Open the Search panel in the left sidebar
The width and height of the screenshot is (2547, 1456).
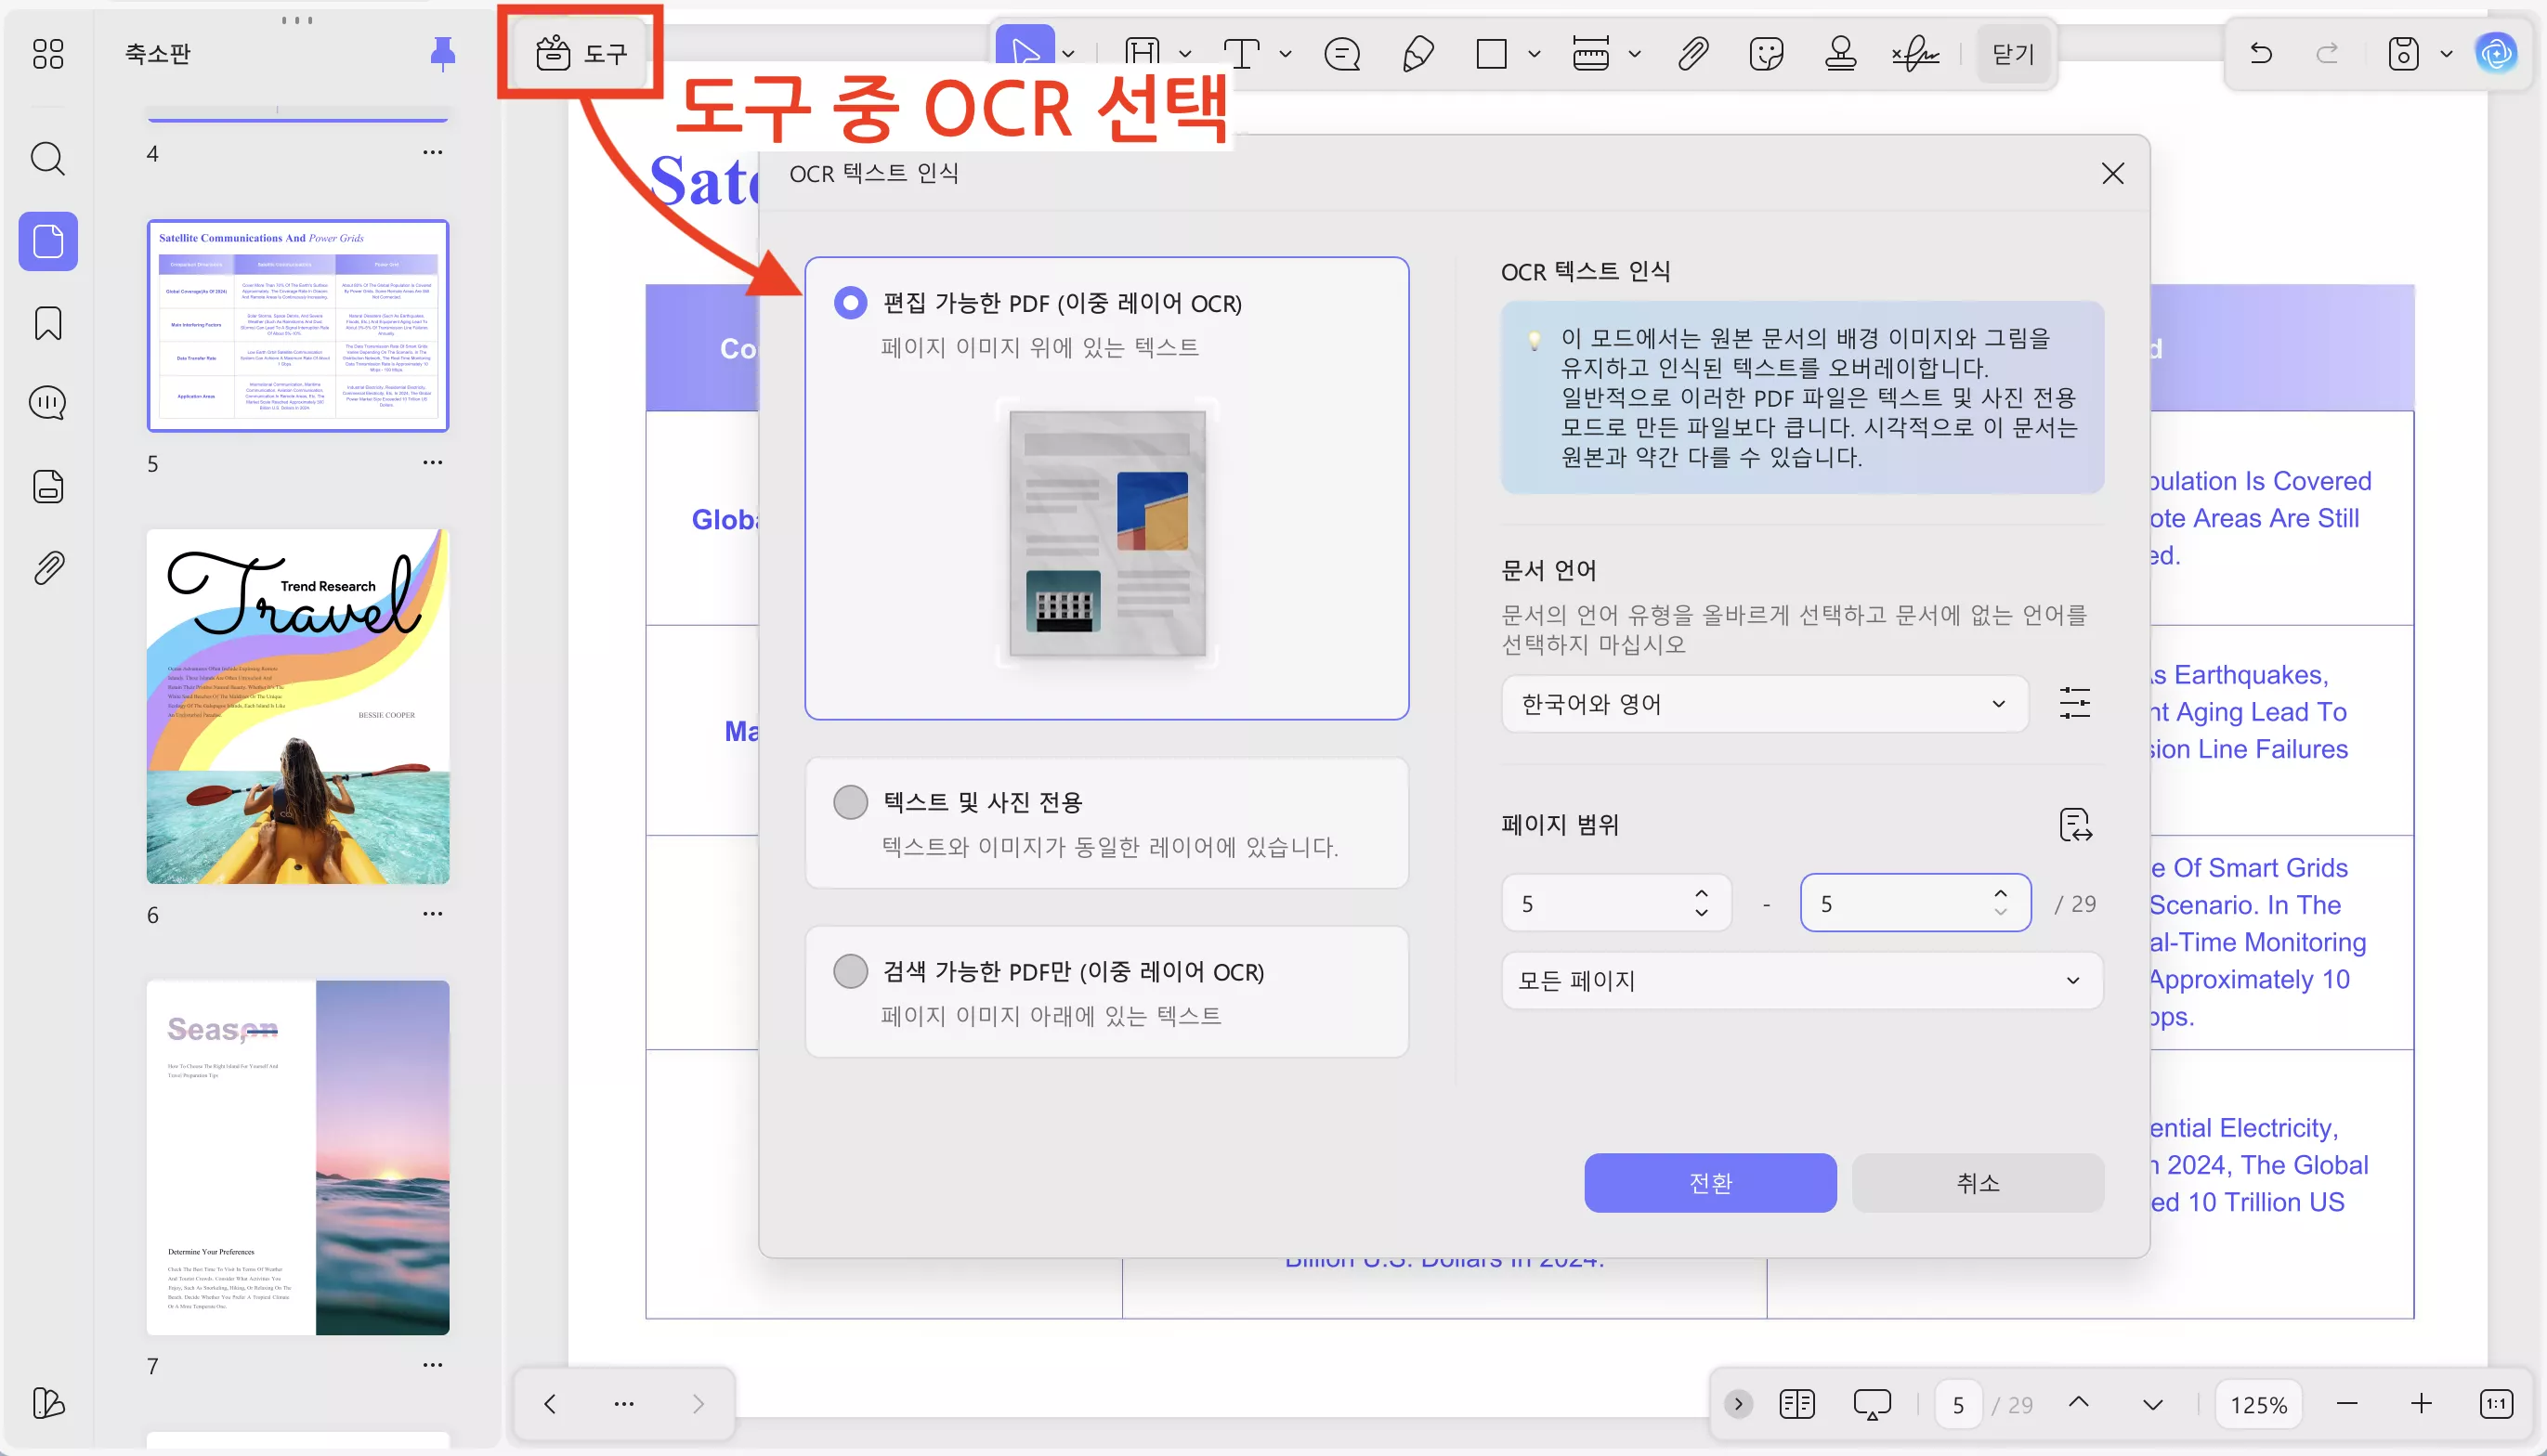(x=46, y=158)
